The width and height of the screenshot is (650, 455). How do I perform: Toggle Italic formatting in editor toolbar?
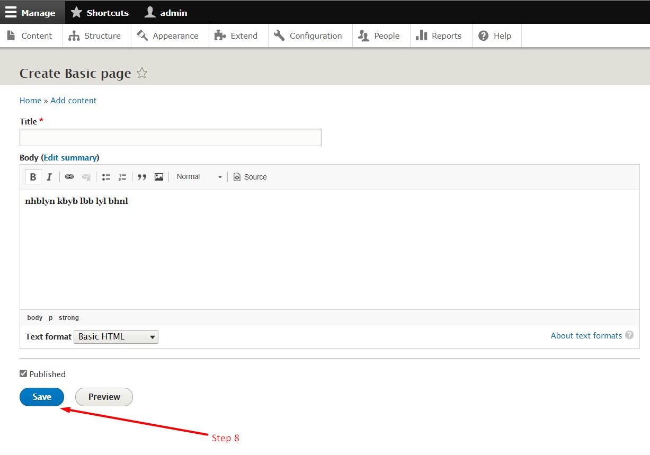[x=49, y=177]
